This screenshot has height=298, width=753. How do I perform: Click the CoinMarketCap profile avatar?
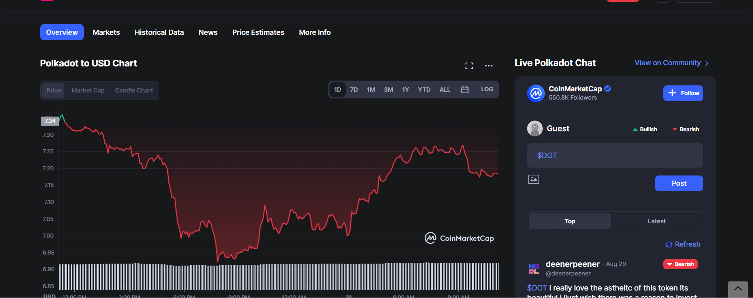point(536,93)
